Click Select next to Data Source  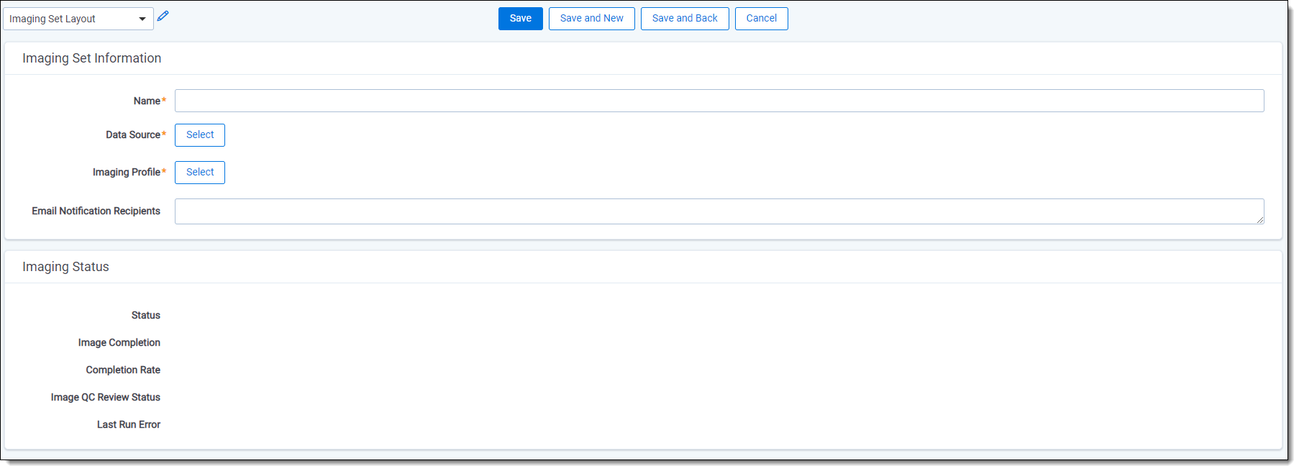pos(200,135)
